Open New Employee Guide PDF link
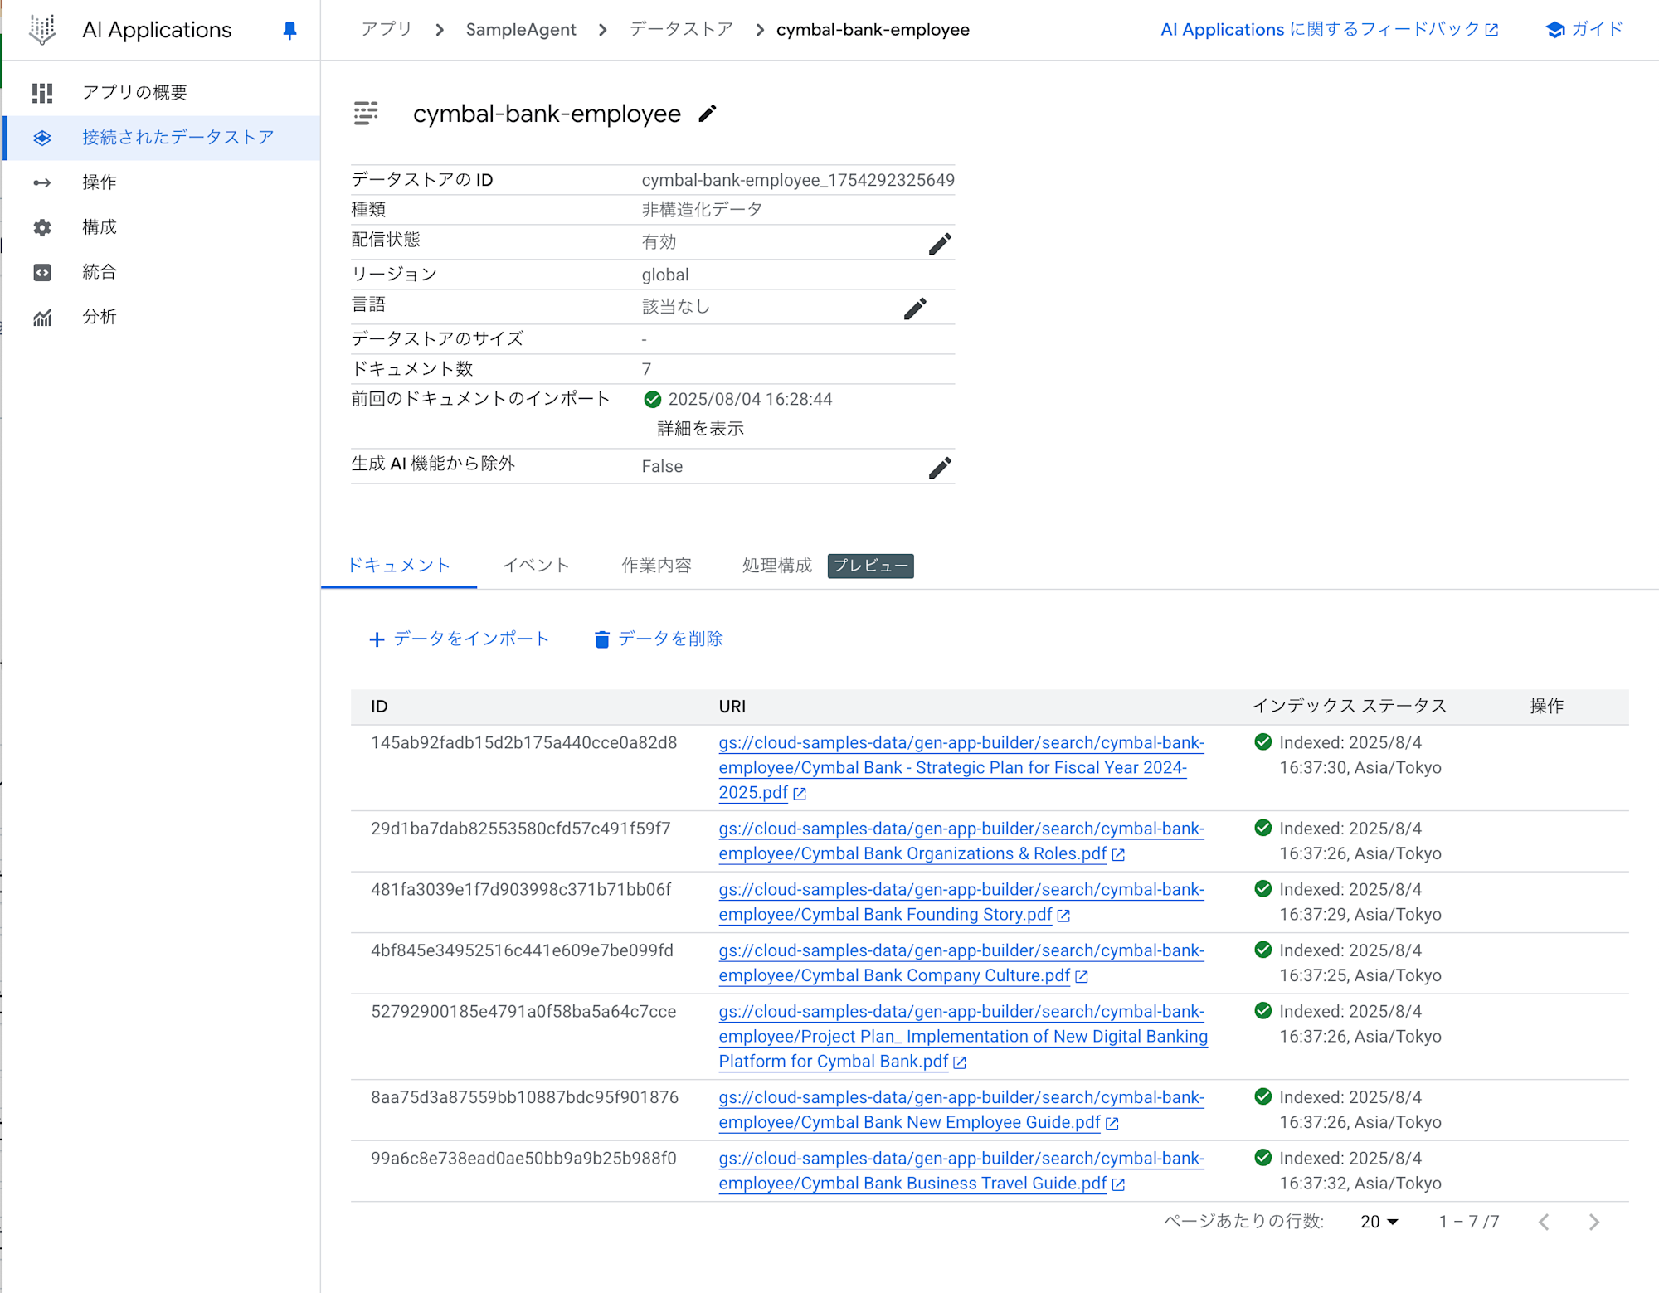The width and height of the screenshot is (1659, 1293). tap(961, 1110)
